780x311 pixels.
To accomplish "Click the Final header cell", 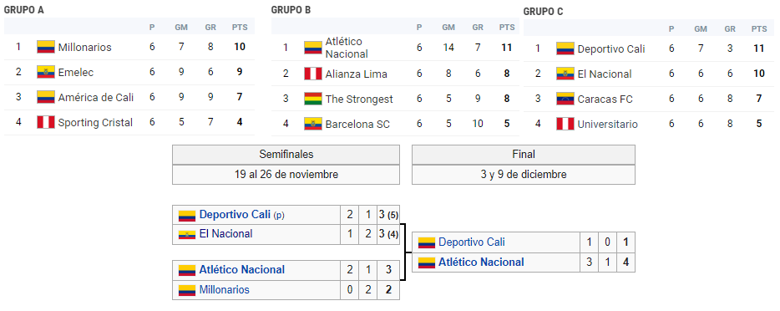I will pos(524,155).
